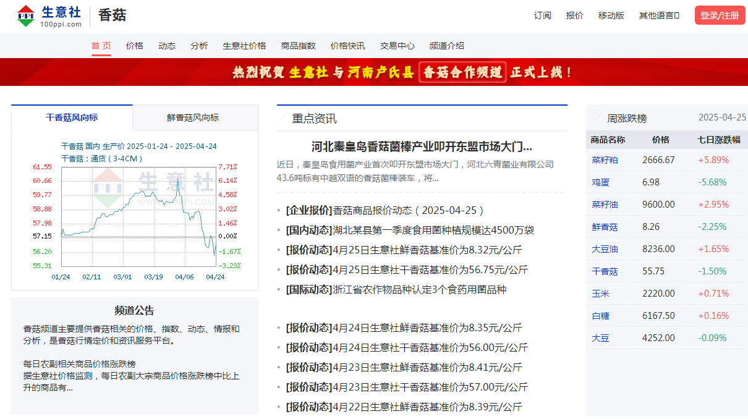Open 4月23日干香菇基准价为57.00元/公斤
Image resolution: width=748 pixels, height=419 pixels.
430,387
